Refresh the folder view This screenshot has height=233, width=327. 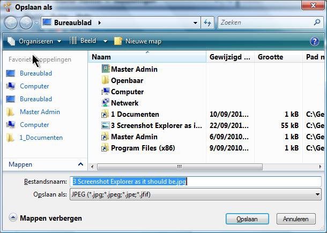pos(207,22)
